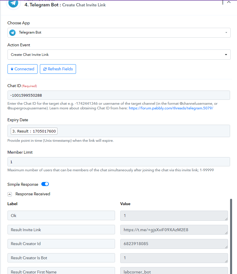Screen dimensions: 237x274
Task: Select the 3. Result 1705017600 mapped tag
Action: coord(34,131)
